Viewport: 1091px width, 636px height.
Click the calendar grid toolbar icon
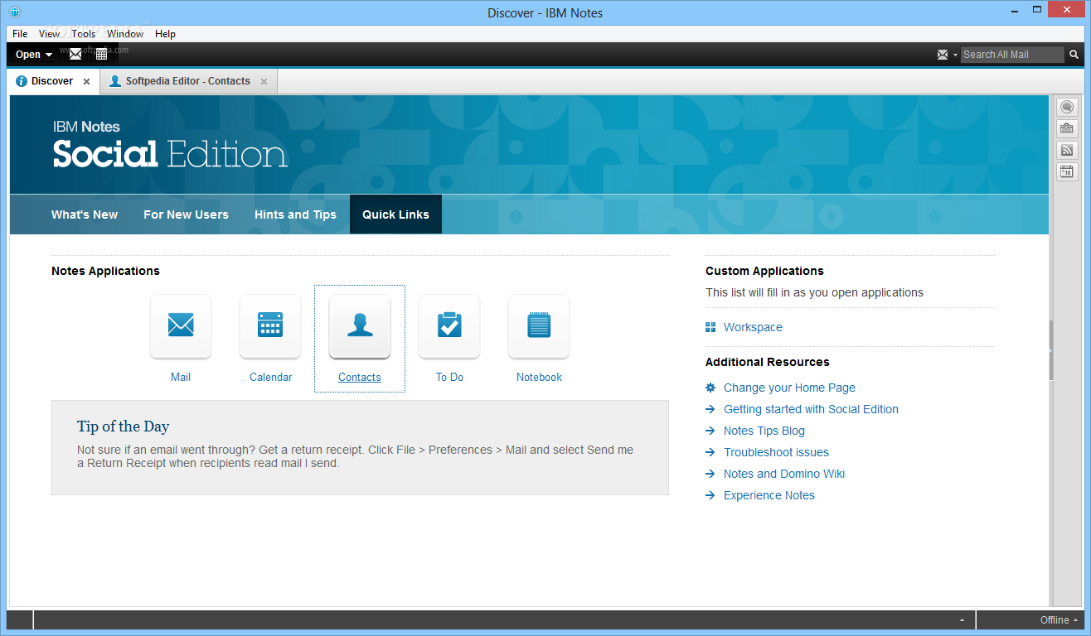101,54
